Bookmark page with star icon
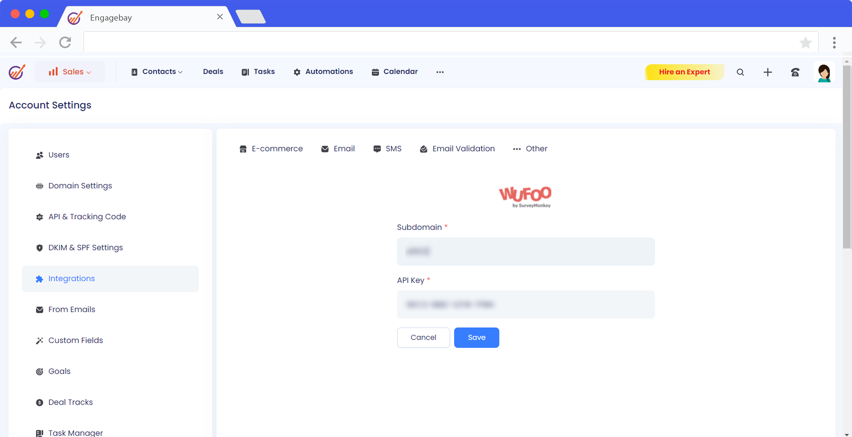852x437 pixels. [x=805, y=43]
